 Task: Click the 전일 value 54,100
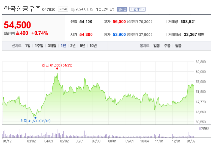[86, 22]
